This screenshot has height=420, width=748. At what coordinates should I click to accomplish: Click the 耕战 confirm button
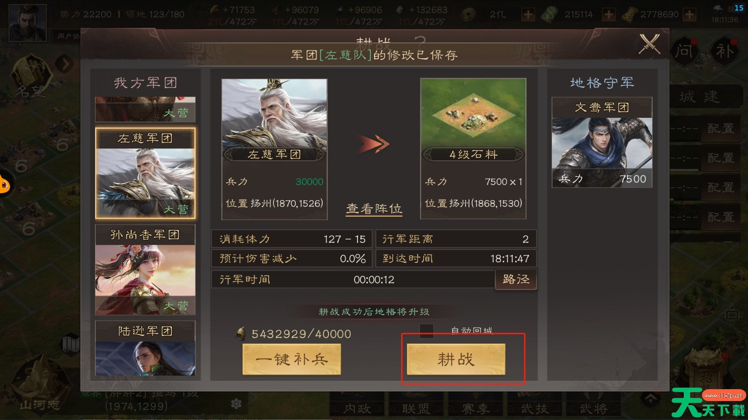456,359
